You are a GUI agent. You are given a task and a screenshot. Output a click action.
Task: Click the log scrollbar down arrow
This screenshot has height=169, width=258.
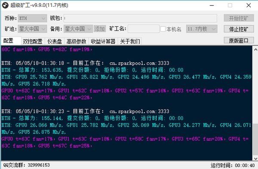pos(255,158)
